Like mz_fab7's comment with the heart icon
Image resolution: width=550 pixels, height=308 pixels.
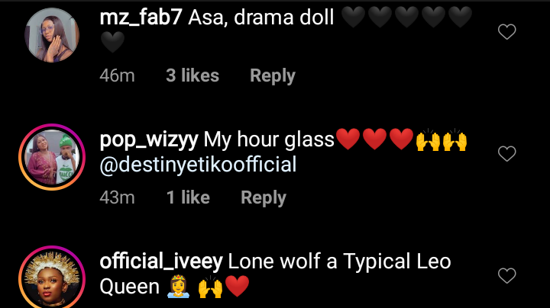[x=507, y=31]
